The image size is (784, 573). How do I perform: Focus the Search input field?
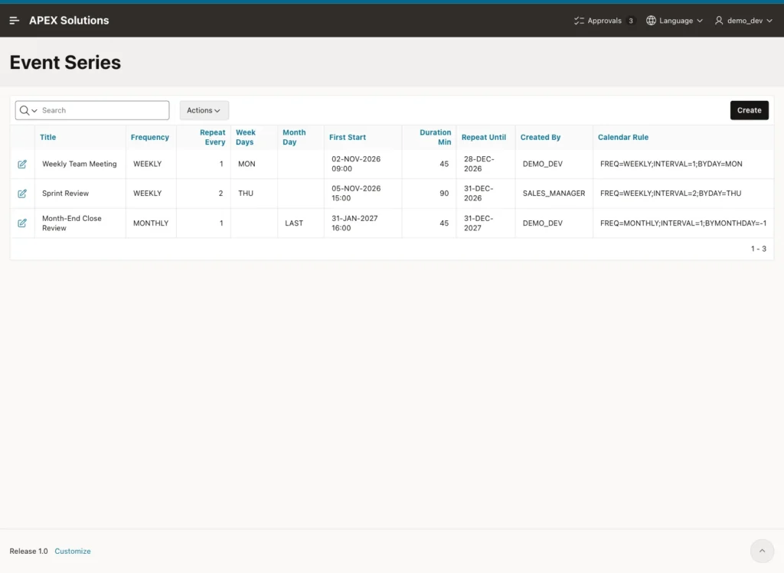pos(104,110)
